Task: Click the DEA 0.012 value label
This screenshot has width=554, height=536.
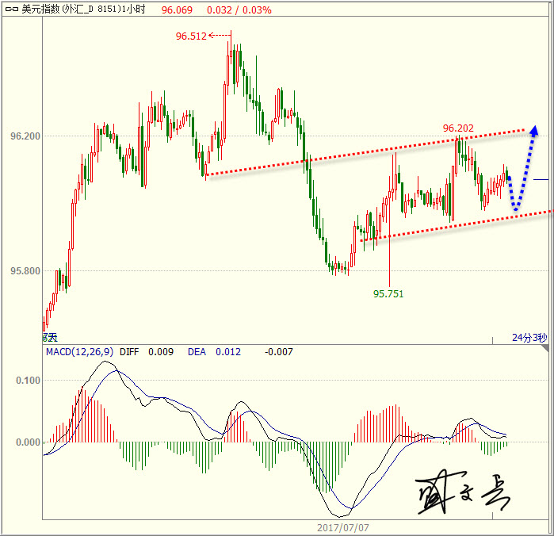Action: point(214,351)
